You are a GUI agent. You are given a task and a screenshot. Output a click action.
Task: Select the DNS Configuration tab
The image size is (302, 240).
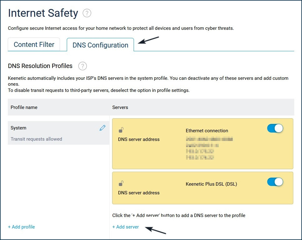coord(100,45)
